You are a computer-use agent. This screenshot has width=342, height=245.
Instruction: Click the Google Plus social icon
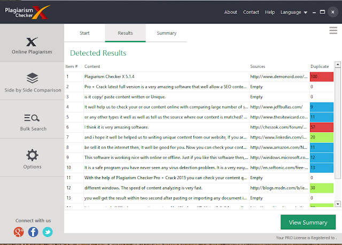19,232
